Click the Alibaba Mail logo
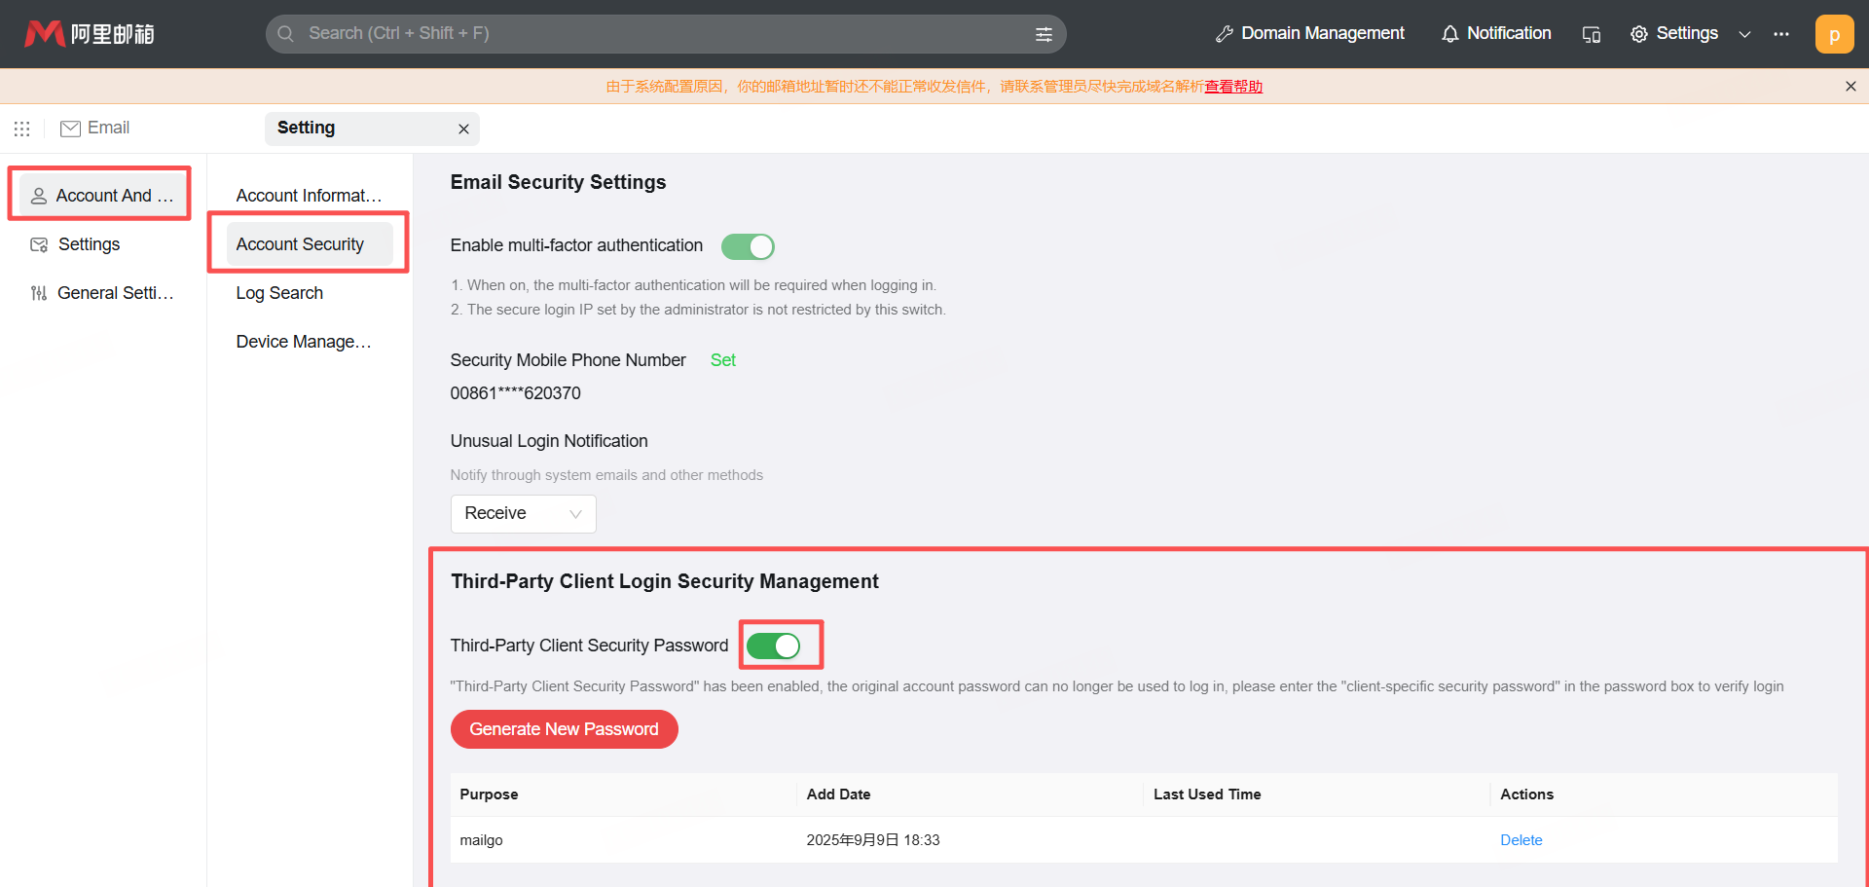 (x=89, y=34)
